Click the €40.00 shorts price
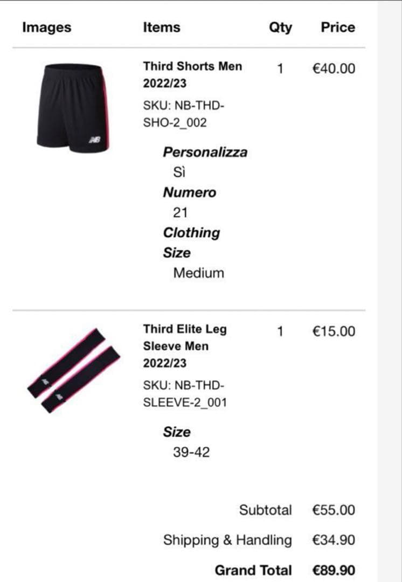 point(334,69)
